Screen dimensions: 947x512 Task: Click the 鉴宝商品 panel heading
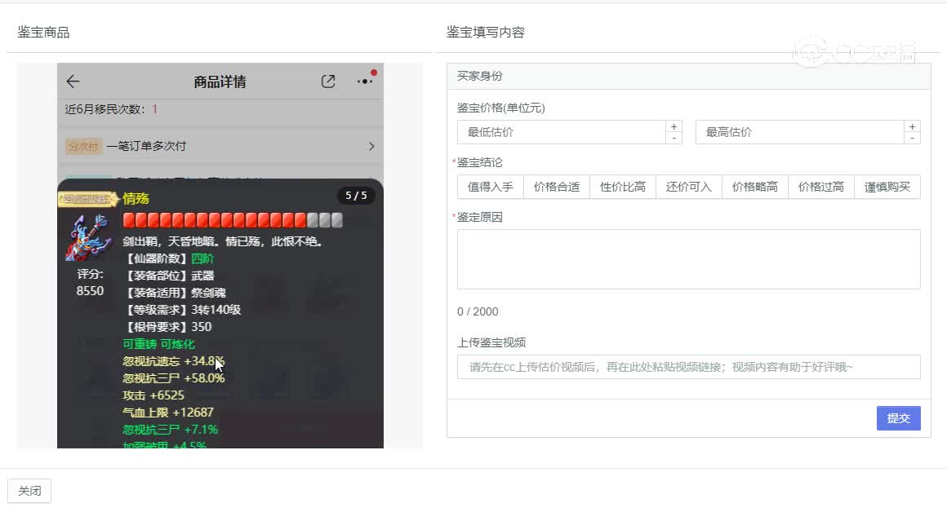coord(43,33)
